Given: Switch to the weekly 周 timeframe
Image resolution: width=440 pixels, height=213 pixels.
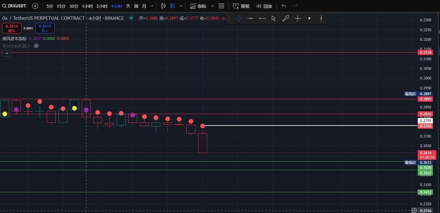Looking at the screenshot, I should 136,6.
